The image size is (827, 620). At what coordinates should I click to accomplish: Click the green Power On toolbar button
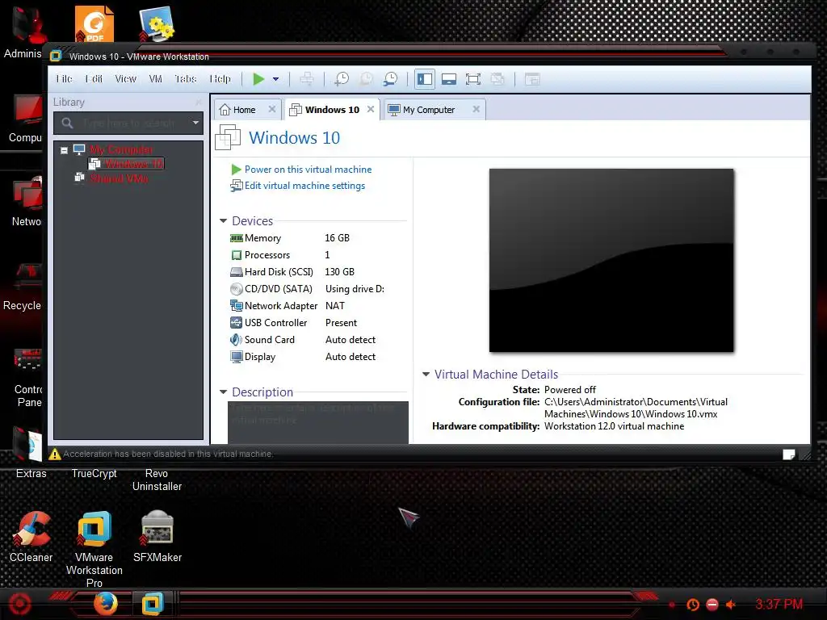click(258, 79)
